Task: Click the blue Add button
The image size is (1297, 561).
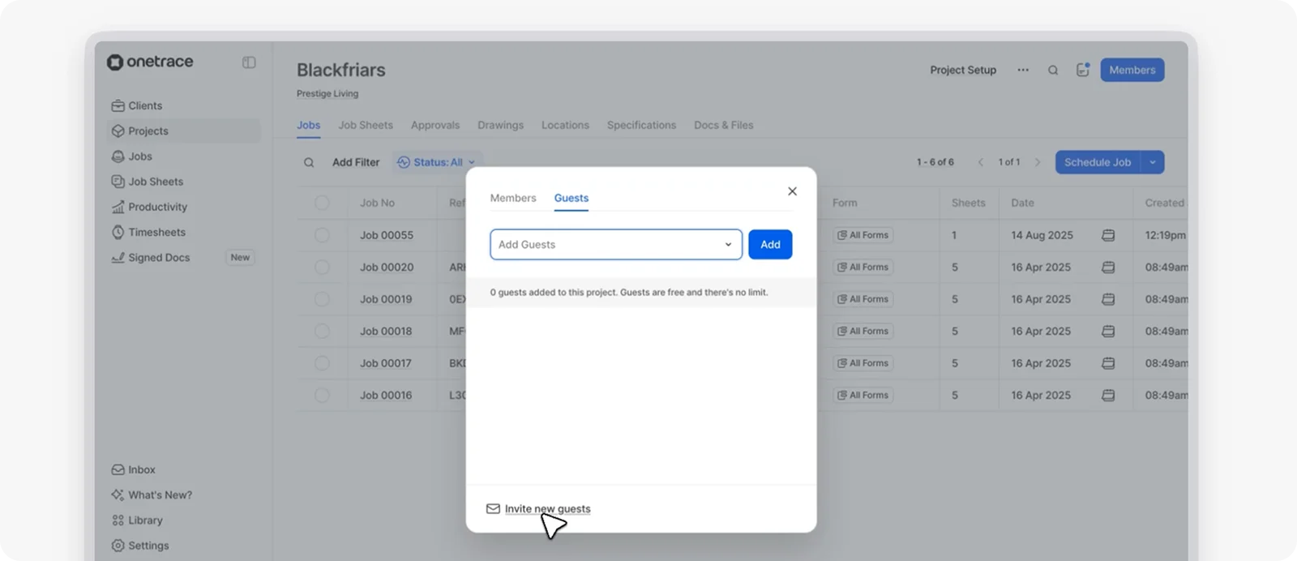Action: [x=770, y=244]
